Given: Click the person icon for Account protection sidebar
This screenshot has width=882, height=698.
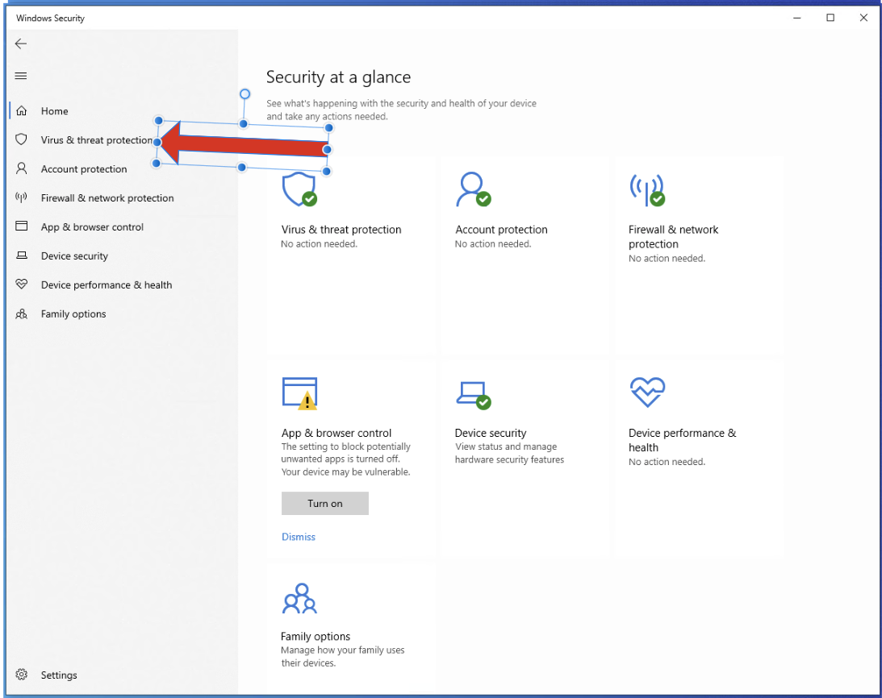Looking at the screenshot, I should click(21, 168).
